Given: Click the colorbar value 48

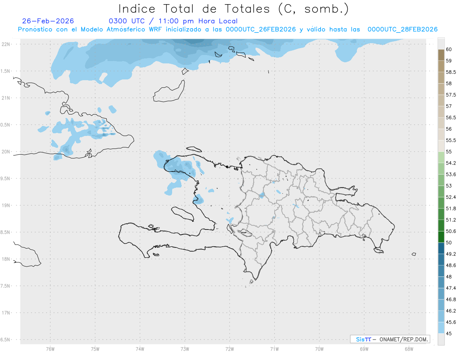Looking at the screenshot, I should [x=449, y=277].
